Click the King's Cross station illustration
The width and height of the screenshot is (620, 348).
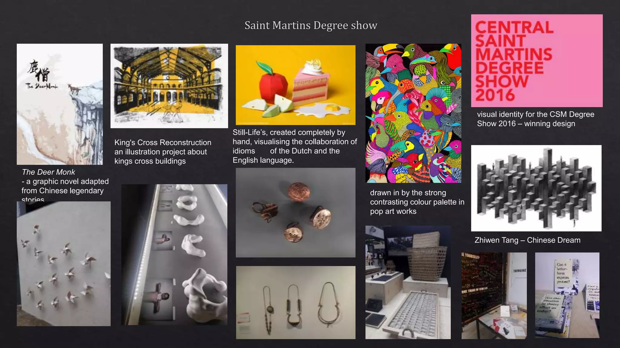tap(169, 86)
